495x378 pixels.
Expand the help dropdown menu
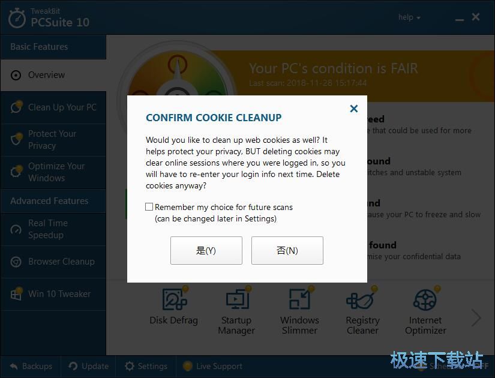(409, 17)
